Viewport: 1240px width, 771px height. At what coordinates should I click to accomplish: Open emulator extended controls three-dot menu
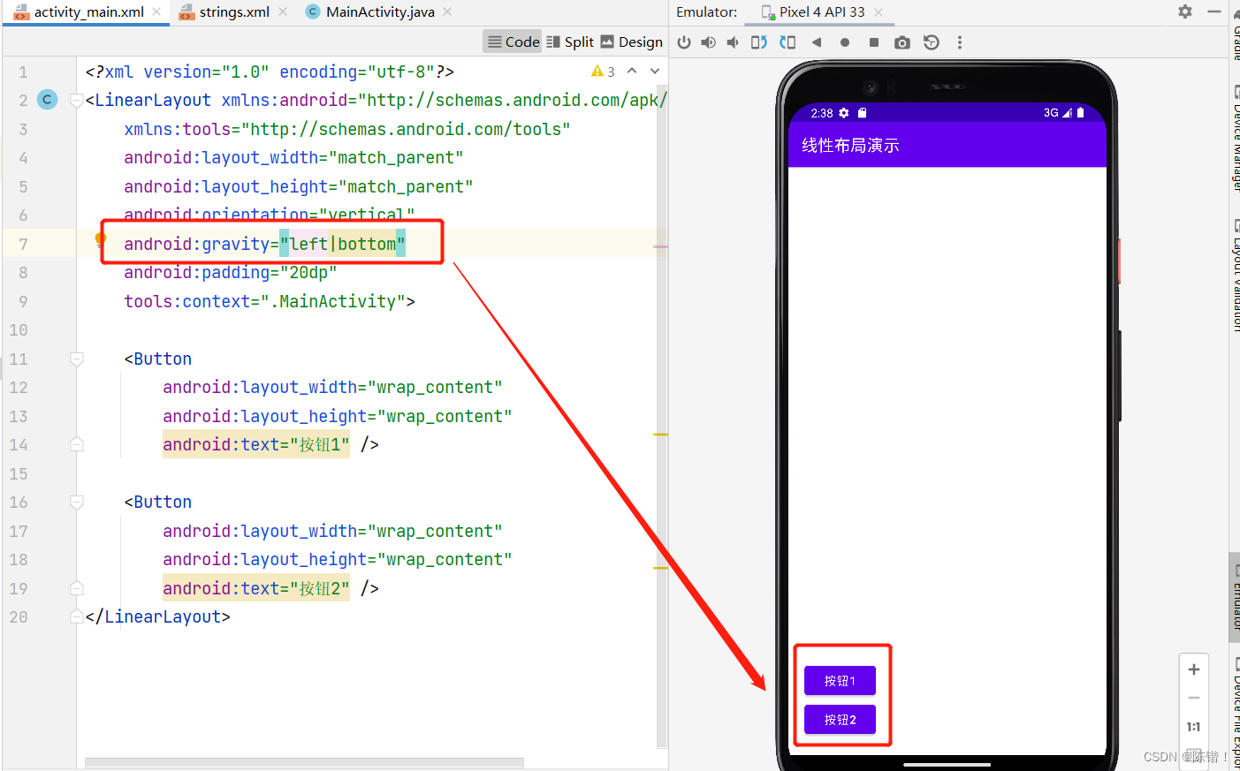(960, 42)
